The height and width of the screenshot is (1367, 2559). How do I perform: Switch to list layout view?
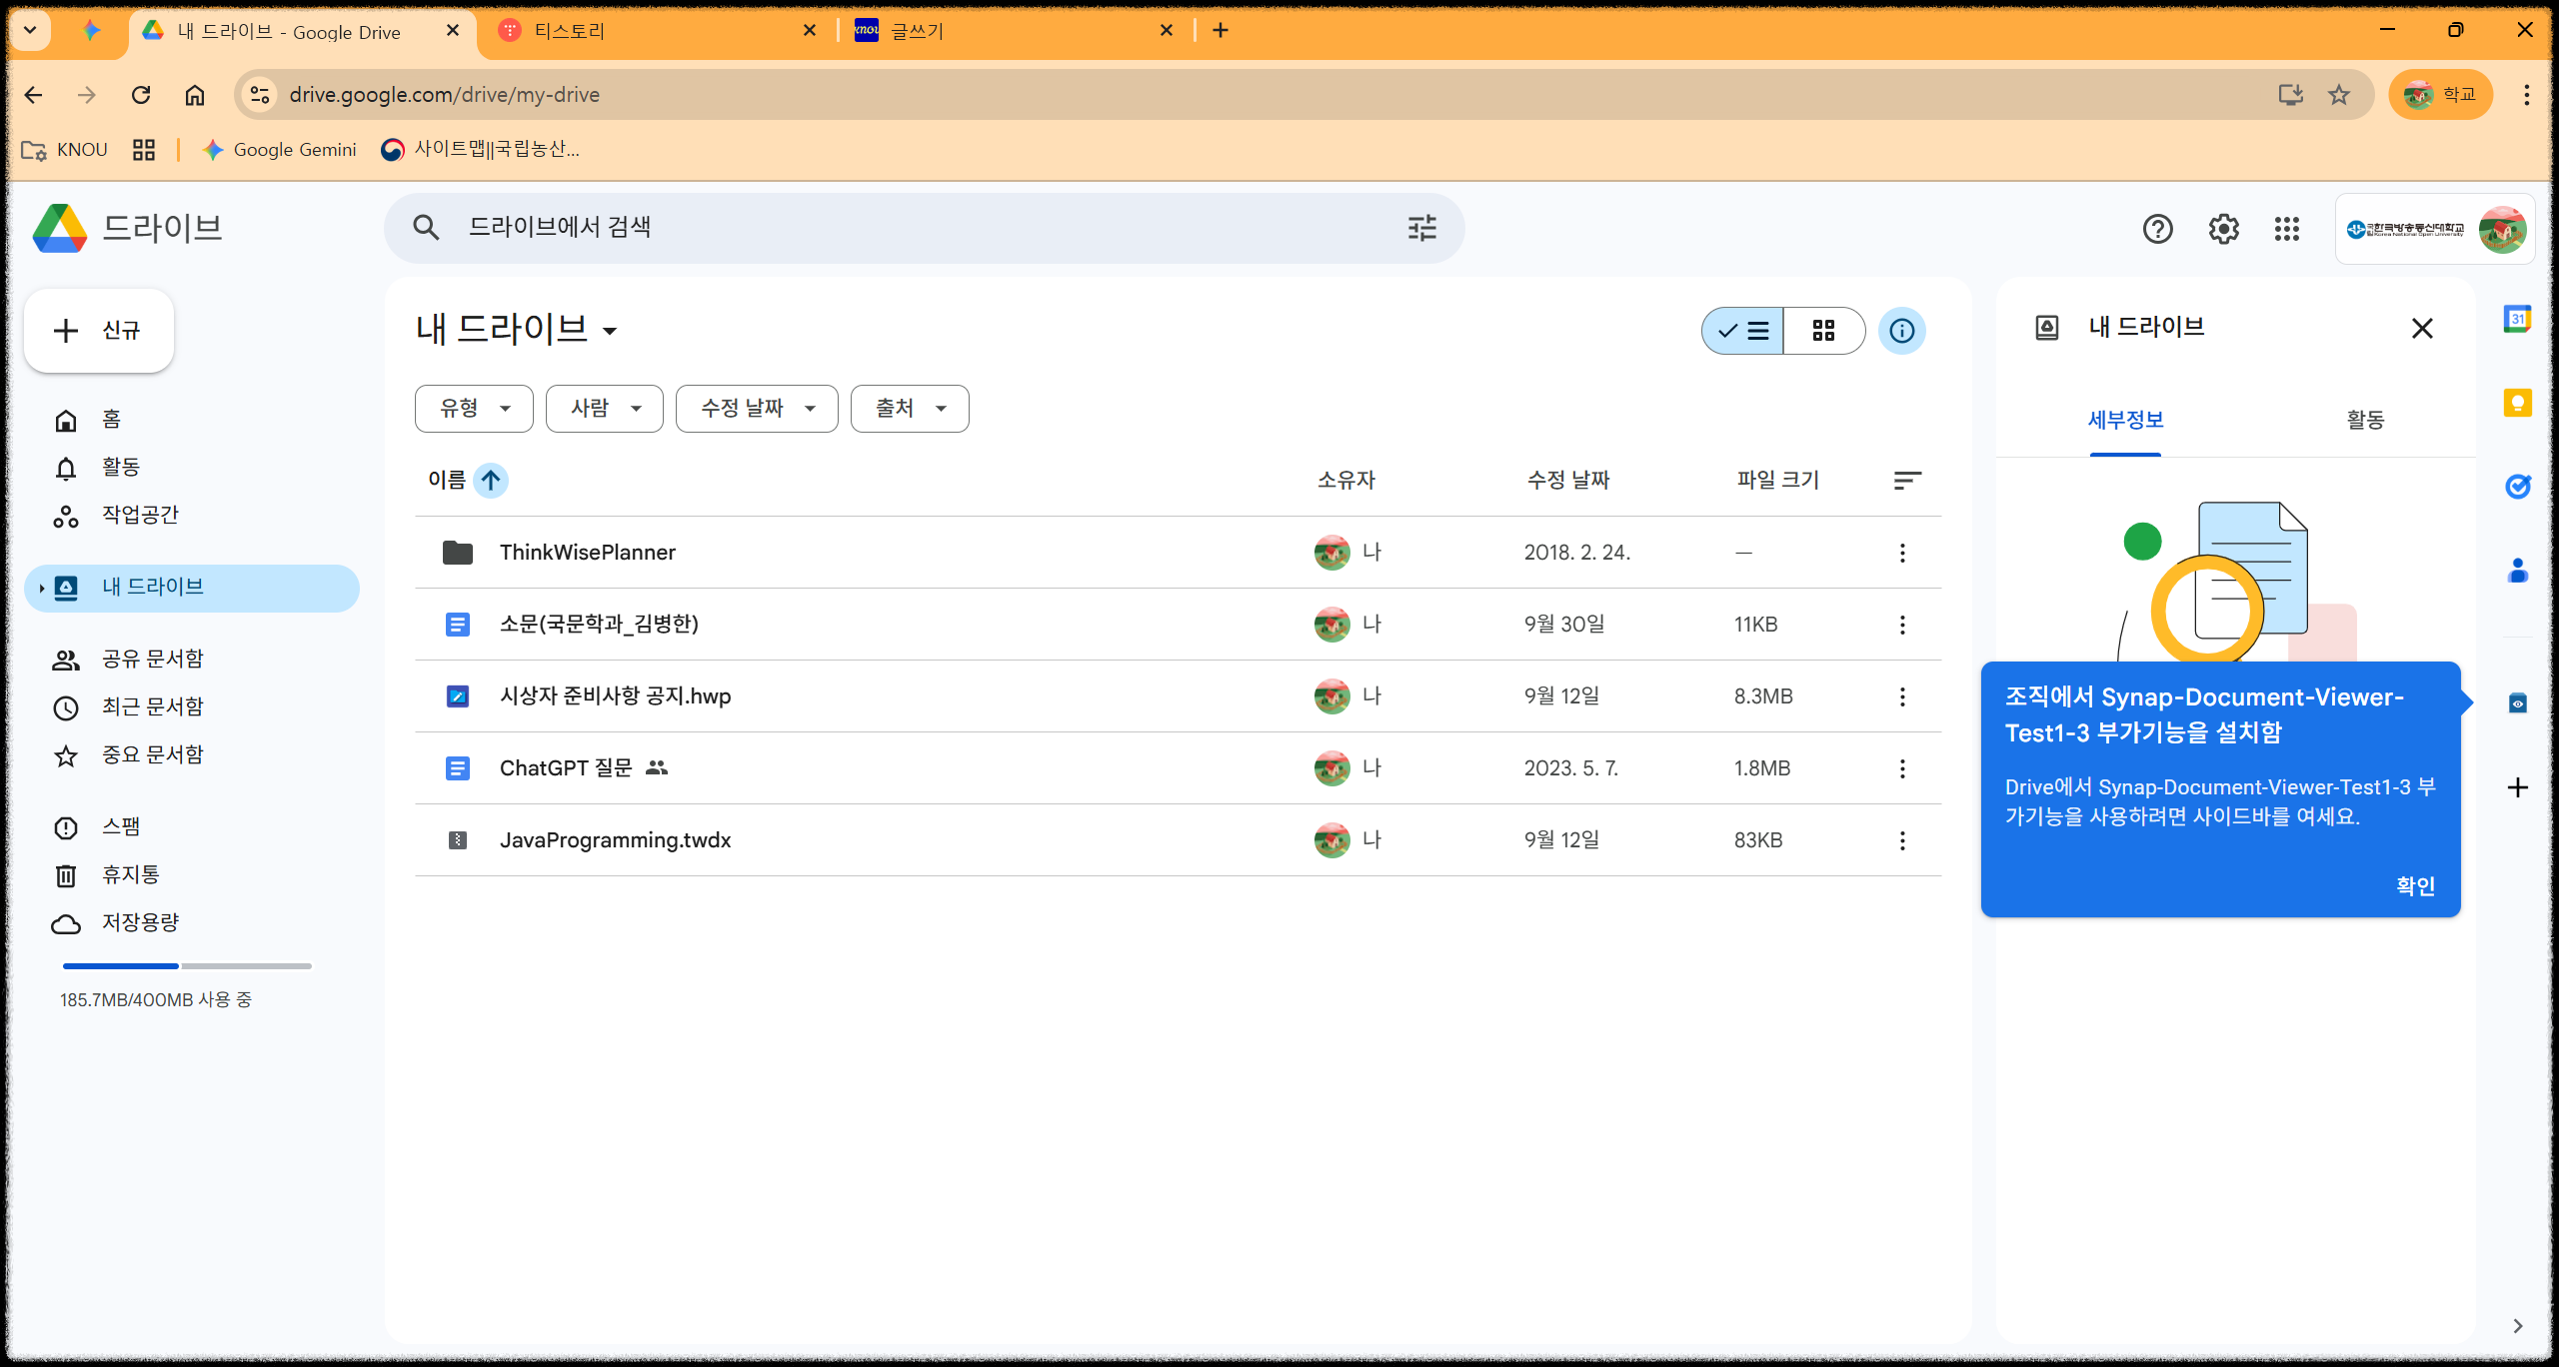(x=1743, y=331)
